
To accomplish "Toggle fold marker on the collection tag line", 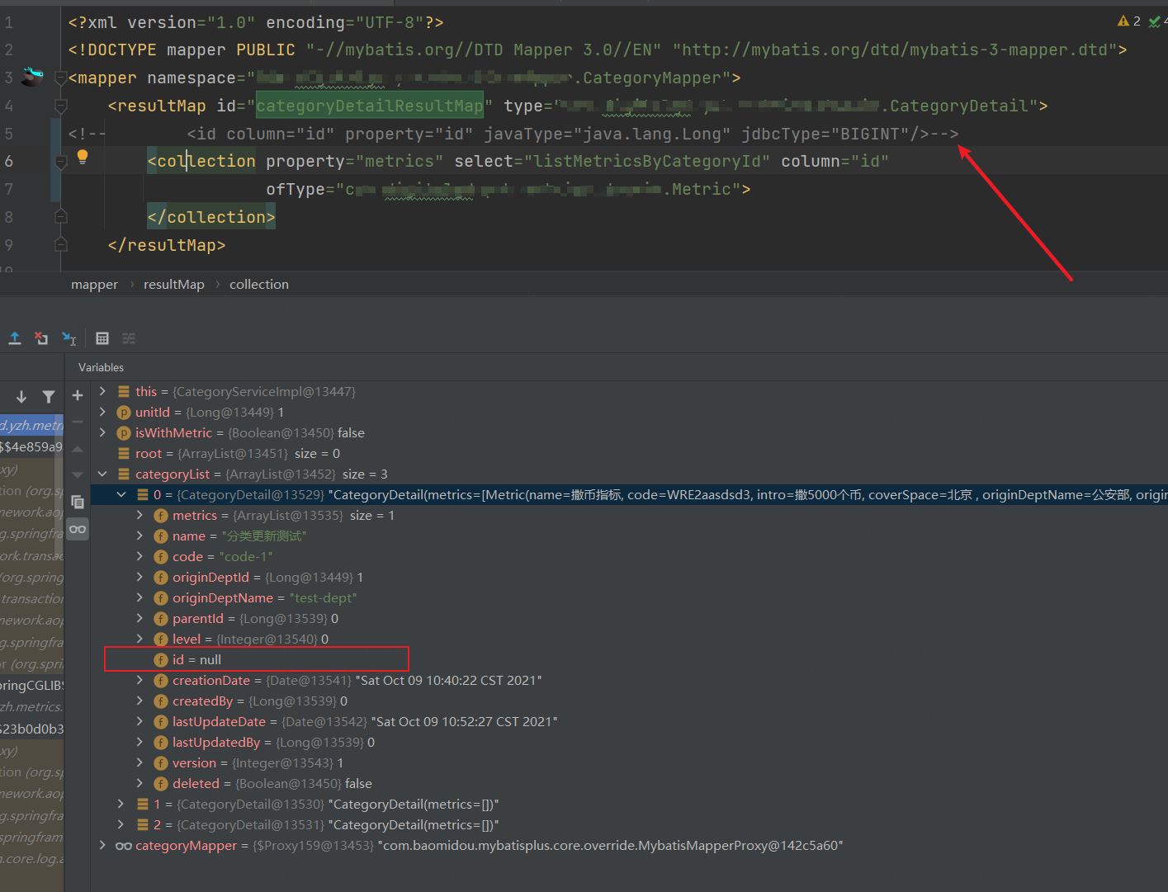I will (x=60, y=162).
